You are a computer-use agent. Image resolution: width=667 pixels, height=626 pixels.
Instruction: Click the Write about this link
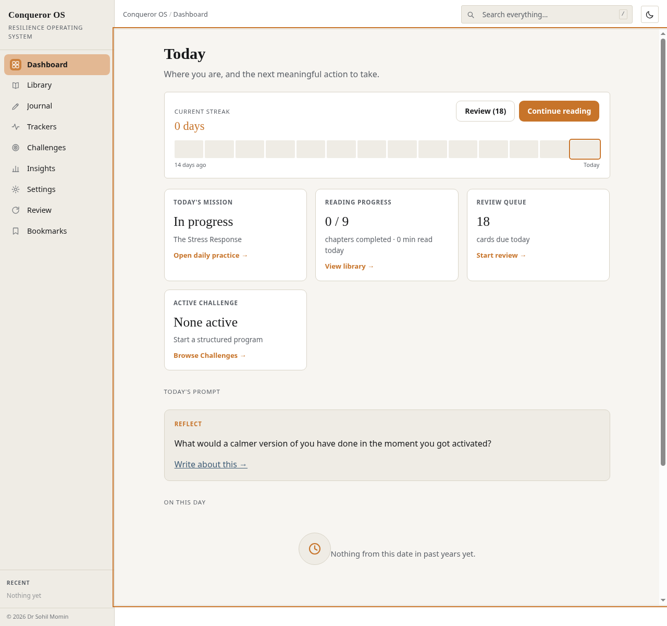click(x=211, y=464)
